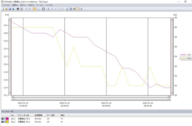Open the ファイル (File) menu
Screen dimensions: 192x126
6,5
